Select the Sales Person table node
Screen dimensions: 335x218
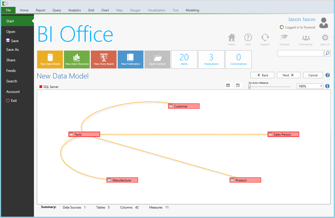pyautogui.click(x=283, y=134)
